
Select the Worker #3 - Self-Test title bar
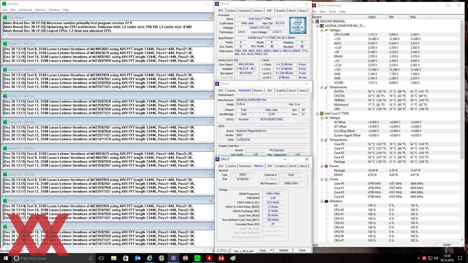click(x=108, y=96)
